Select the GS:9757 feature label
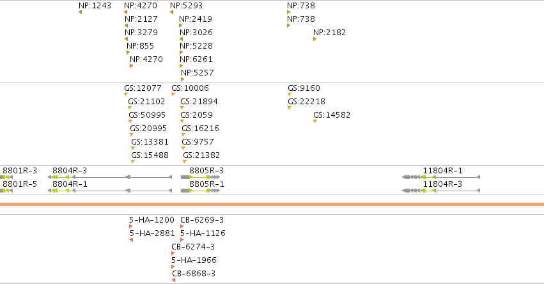 [x=198, y=142]
